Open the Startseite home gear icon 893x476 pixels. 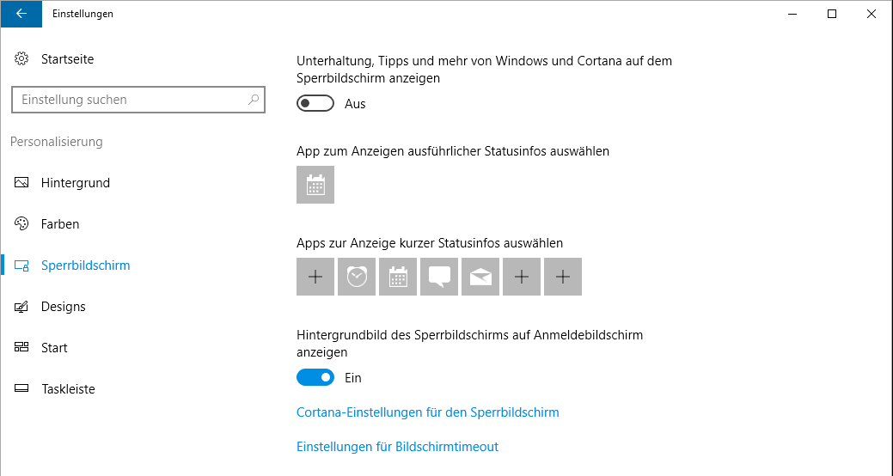[x=22, y=59]
